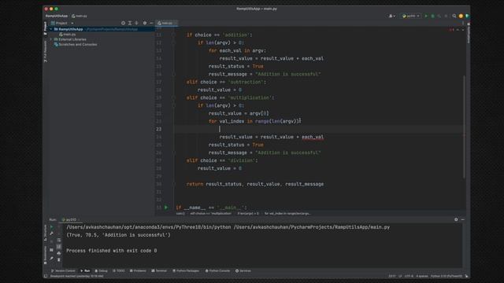504x283 pixels.
Task: Open Debug tool window tab
Action: pos(102,270)
